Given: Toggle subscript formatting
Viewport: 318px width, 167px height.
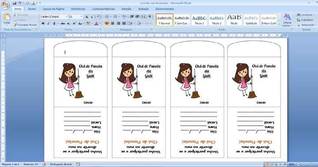Looking at the screenshot, I should pyautogui.click(x=68, y=23).
